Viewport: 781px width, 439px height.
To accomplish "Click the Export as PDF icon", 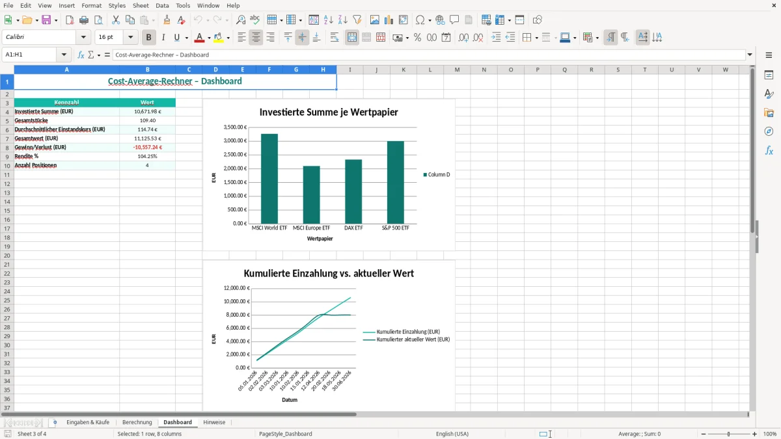I will 70,20.
